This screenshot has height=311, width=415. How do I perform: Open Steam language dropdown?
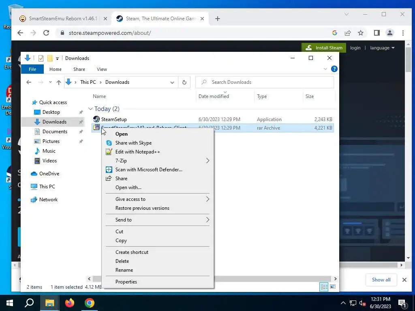tap(382, 48)
